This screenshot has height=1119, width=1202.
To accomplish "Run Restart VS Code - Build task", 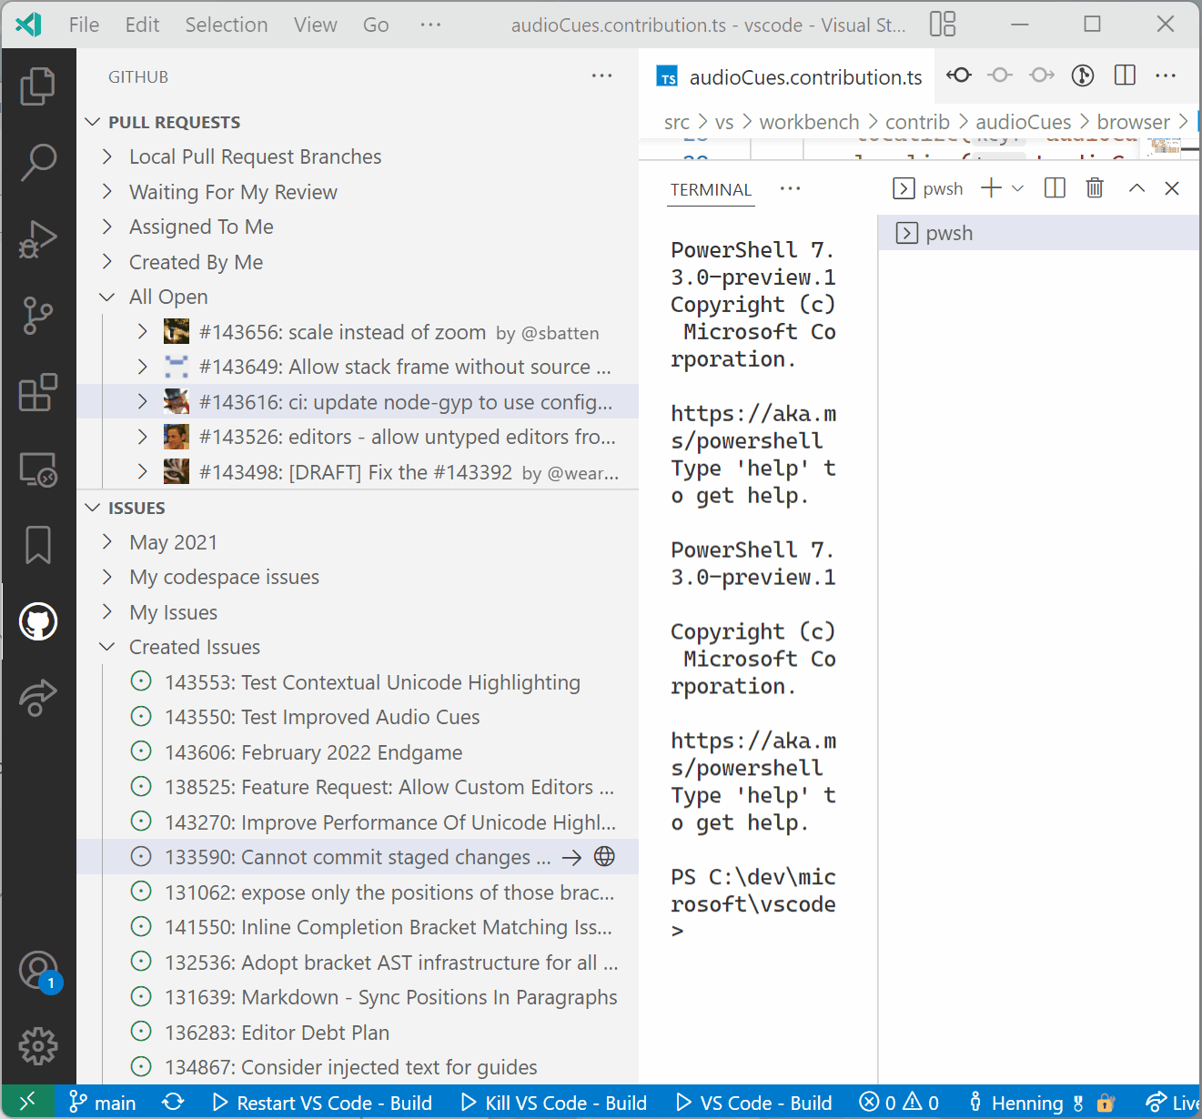I will (322, 1103).
